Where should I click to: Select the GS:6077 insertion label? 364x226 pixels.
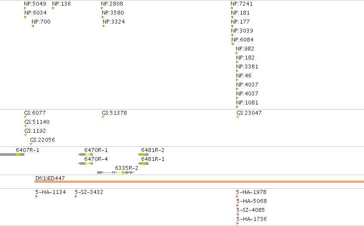(x=35, y=113)
